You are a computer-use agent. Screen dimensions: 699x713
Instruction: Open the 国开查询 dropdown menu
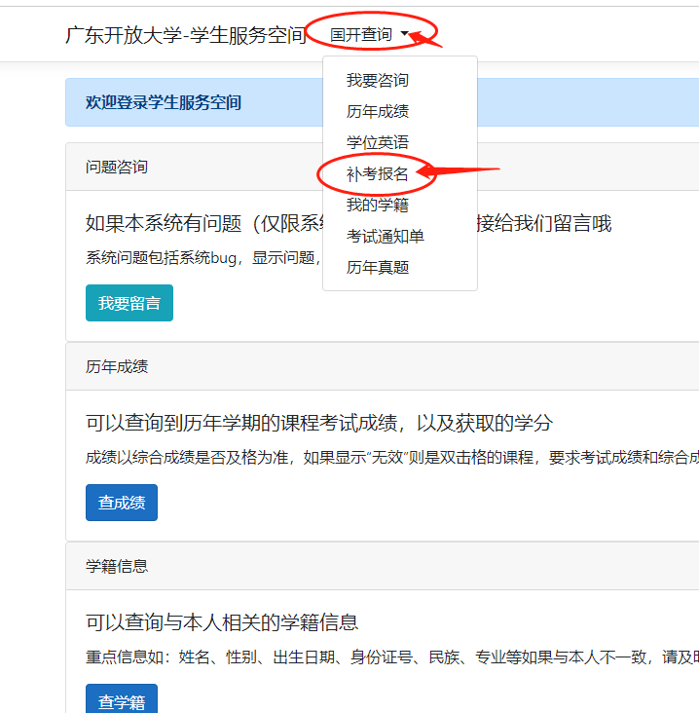[x=368, y=35]
